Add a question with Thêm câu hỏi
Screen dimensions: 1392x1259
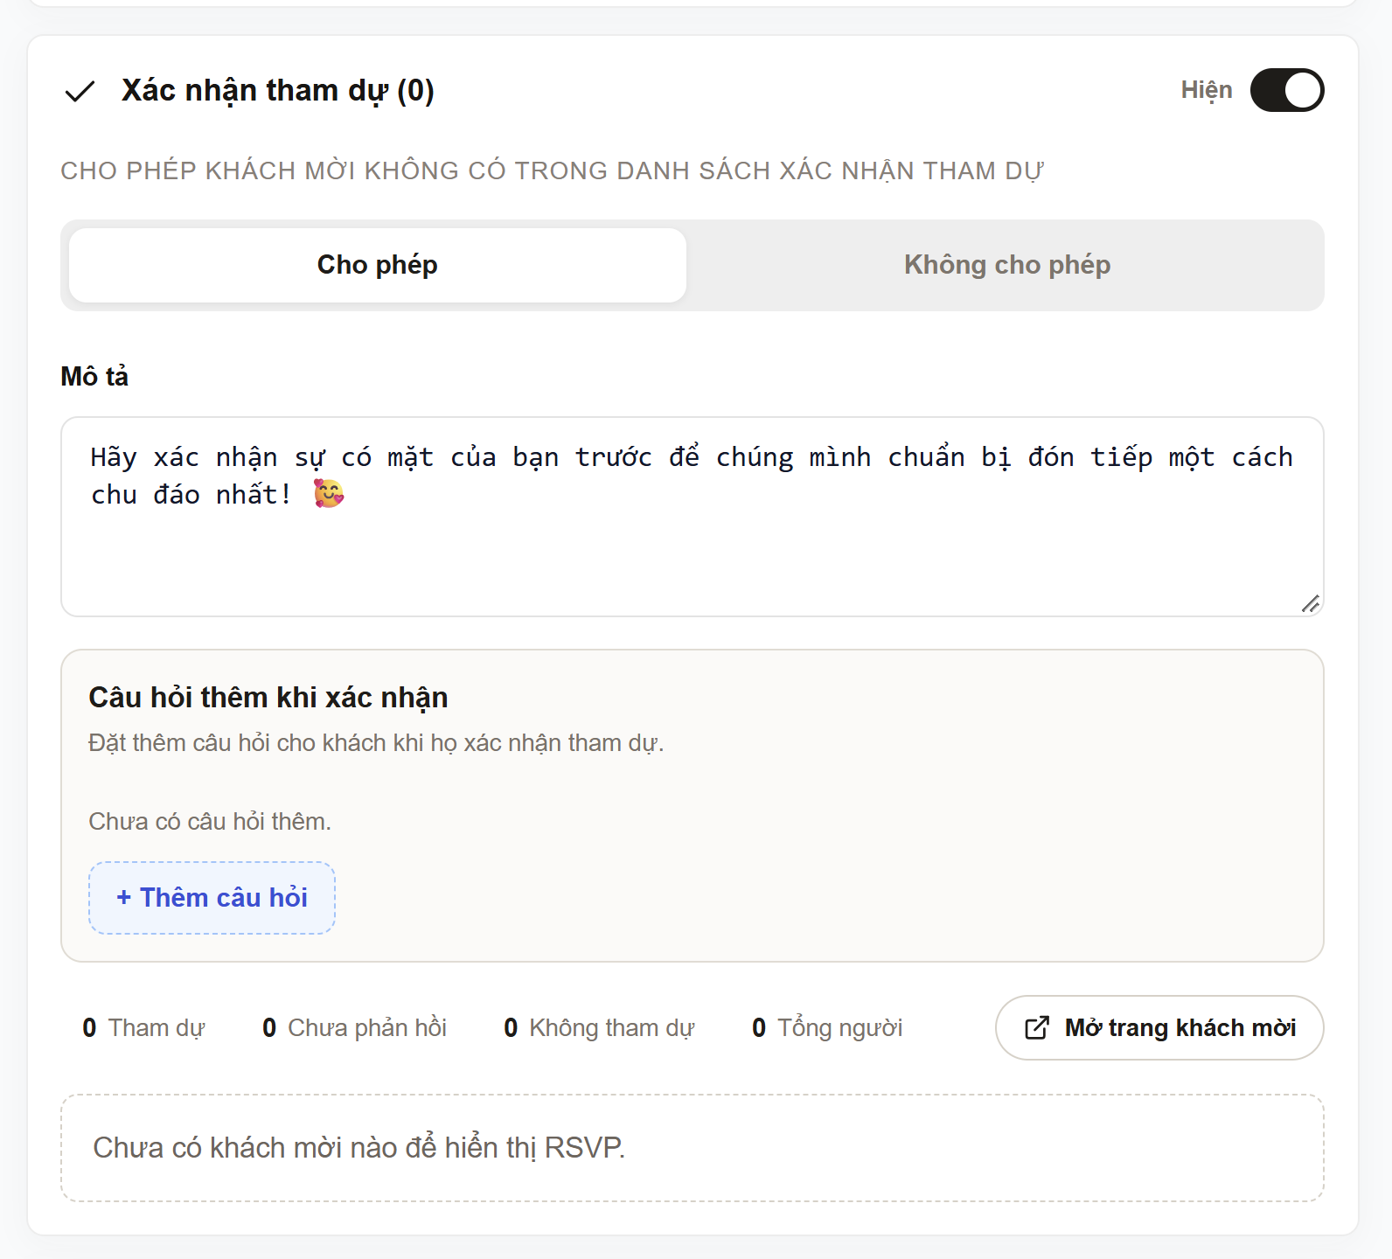[212, 898]
